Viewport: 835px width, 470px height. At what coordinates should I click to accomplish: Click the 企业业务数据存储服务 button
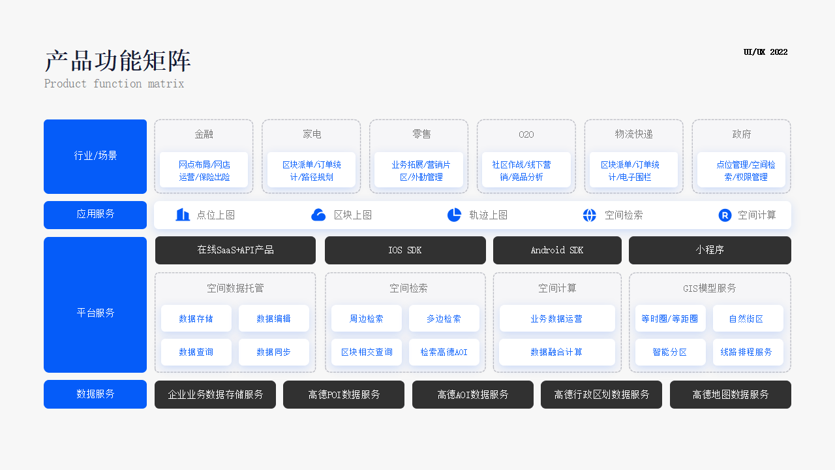[215, 394]
